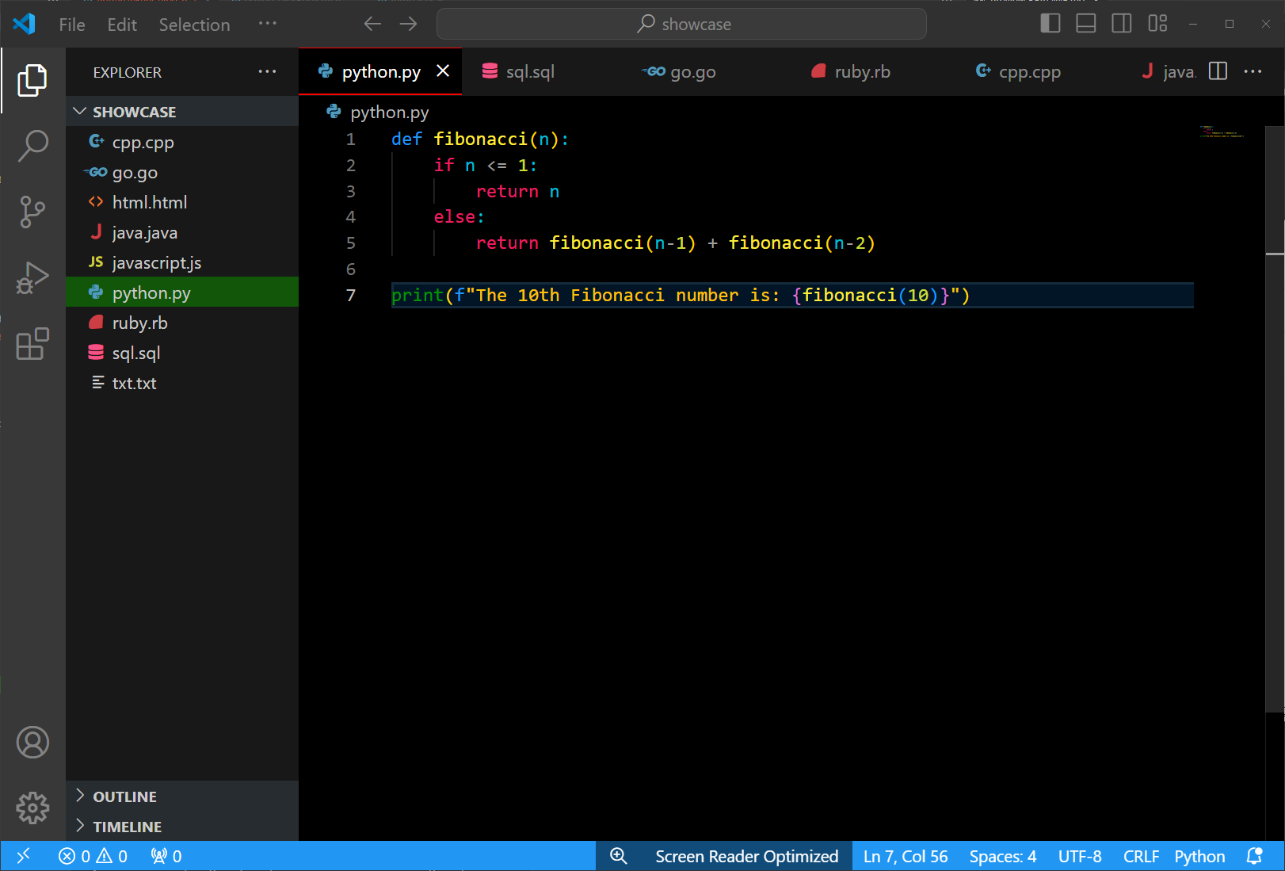Open the Customize Layout icon
This screenshot has width=1285, height=871.
(x=1157, y=24)
